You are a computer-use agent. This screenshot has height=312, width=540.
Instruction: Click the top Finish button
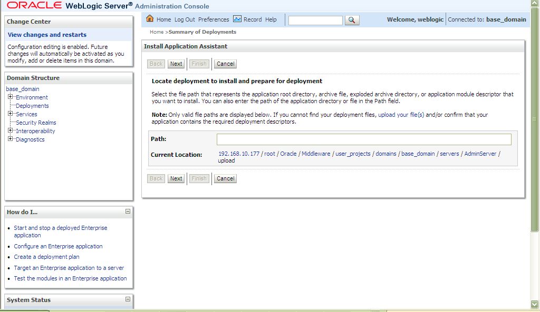[199, 64]
